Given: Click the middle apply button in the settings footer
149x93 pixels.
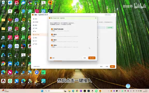Looking at the screenshot, I should point(107,67).
